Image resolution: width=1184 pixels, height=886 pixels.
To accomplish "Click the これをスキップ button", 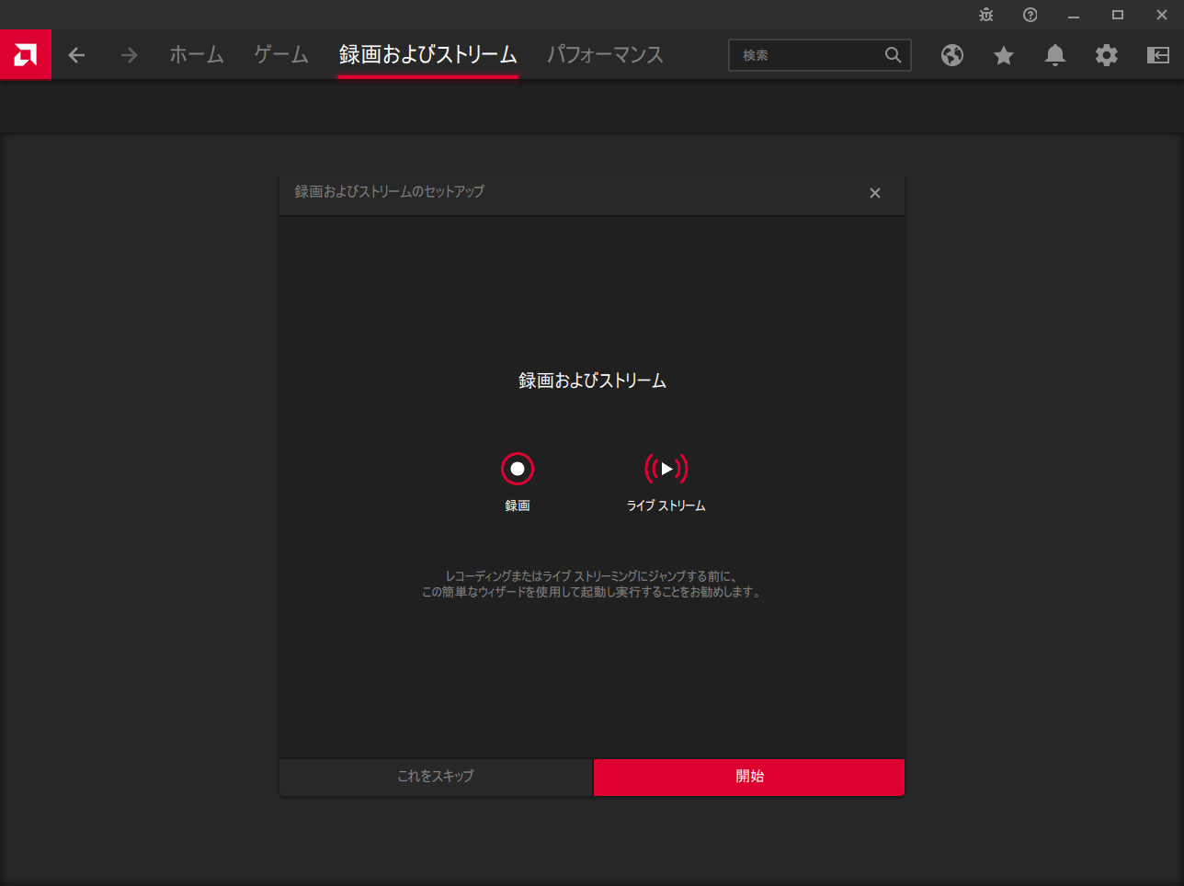I will tap(436, 777).
